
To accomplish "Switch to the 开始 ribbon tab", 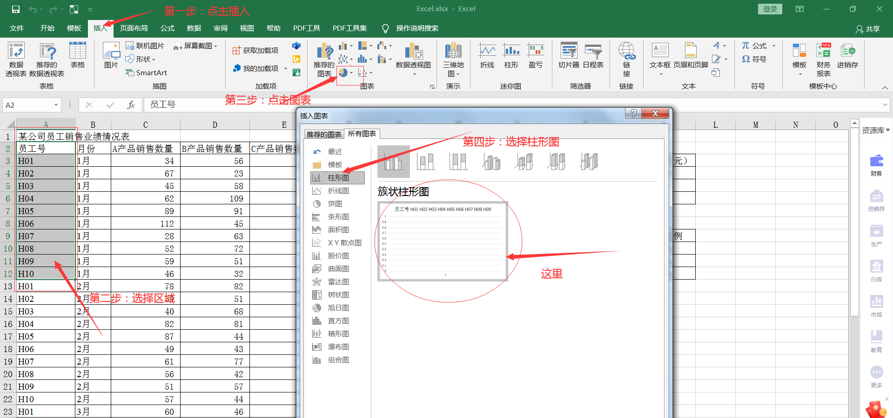I will click(46, 28).
